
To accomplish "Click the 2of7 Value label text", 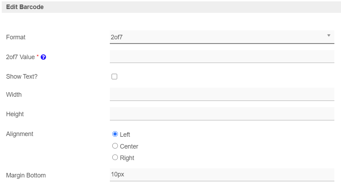I will pos(20,57).
